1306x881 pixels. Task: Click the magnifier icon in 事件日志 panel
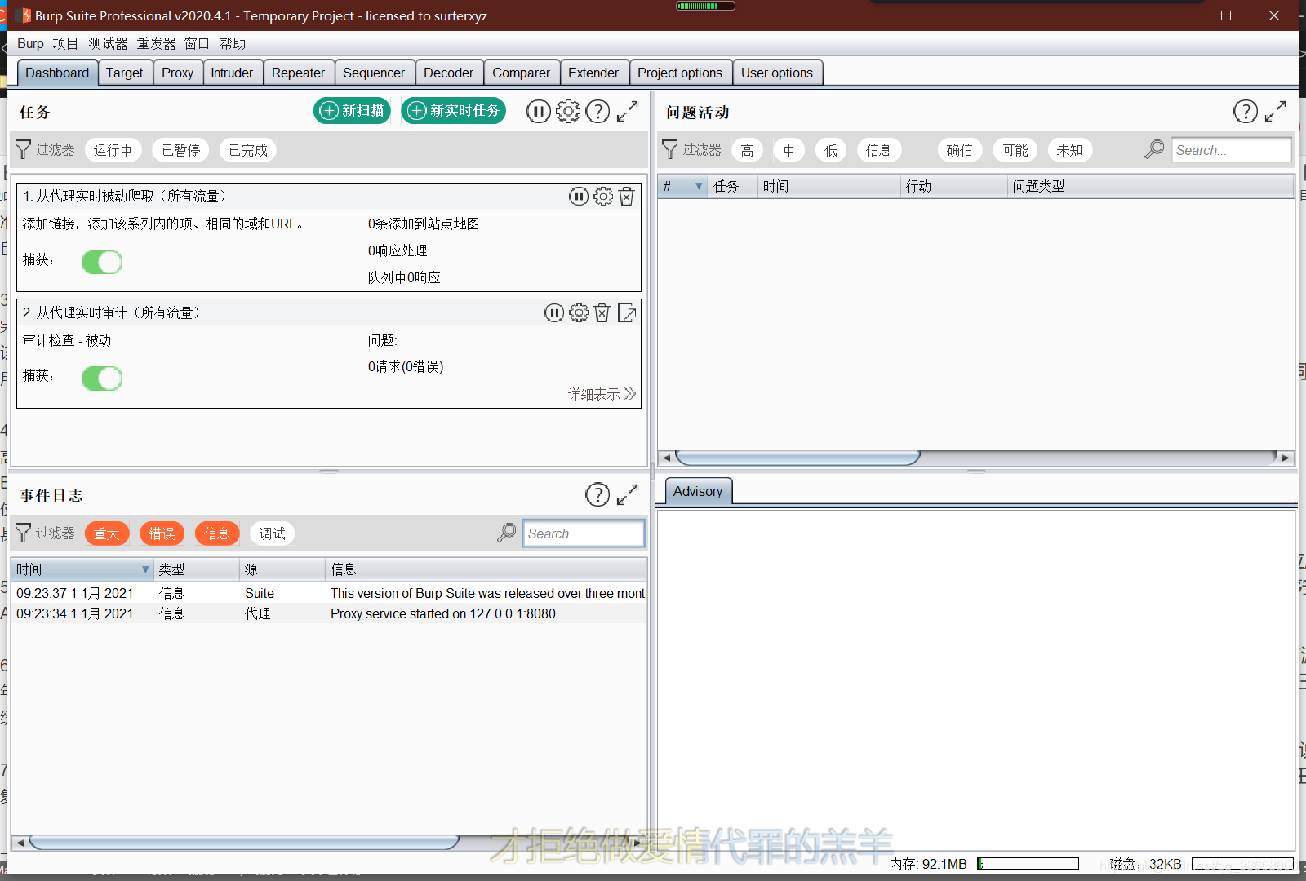(507, 533)
